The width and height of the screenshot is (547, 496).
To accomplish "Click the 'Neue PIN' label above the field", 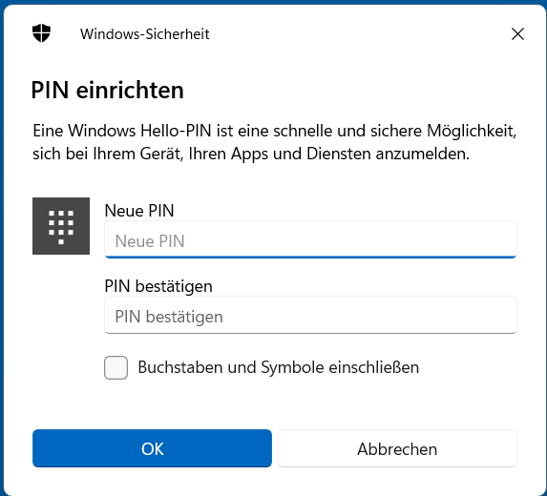I will (x=139, y=211).
